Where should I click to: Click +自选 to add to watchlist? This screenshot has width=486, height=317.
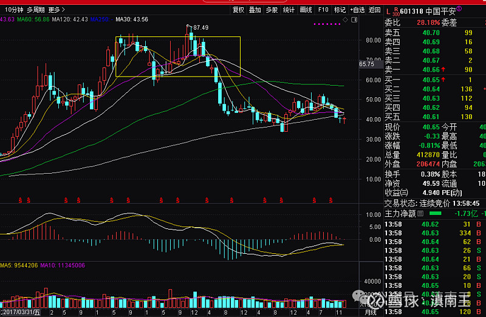click(x=357, y=10)
